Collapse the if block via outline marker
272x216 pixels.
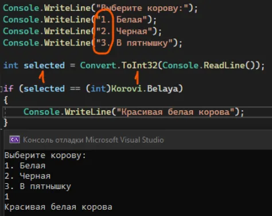point(1,89)
